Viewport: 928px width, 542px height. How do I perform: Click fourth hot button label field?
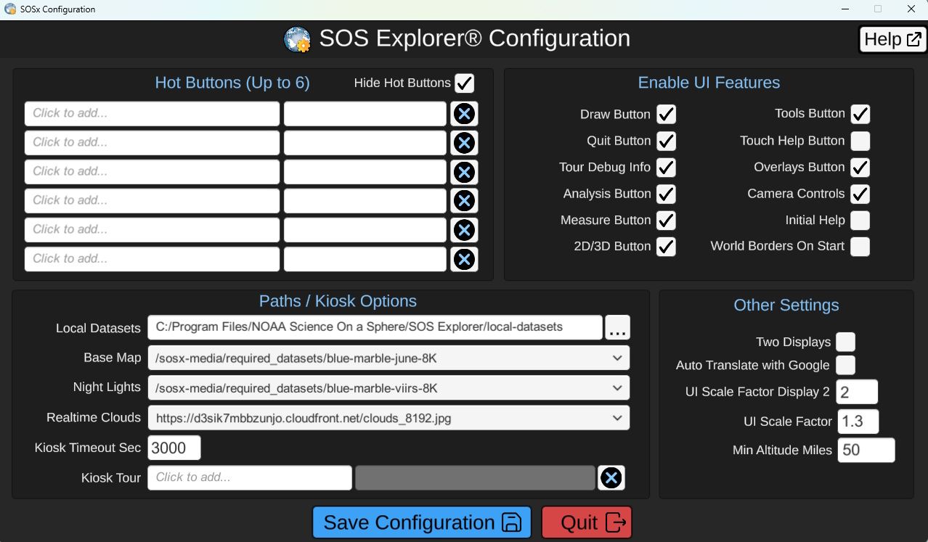[x=365, y=201]
